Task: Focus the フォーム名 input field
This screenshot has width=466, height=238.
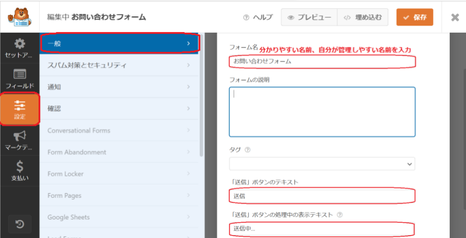Action: [x=322, y=62]
